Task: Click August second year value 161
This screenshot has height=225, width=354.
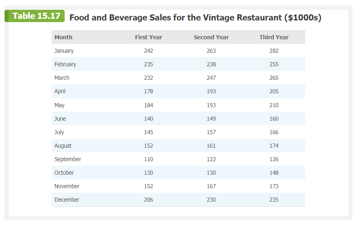Action: tap(211, 146)
